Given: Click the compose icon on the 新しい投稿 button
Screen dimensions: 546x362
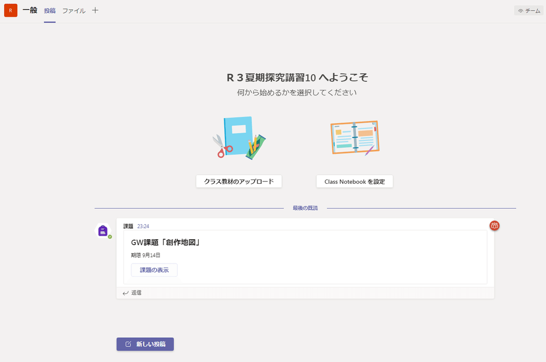Looking at the screenshot, I should (128, 344).
